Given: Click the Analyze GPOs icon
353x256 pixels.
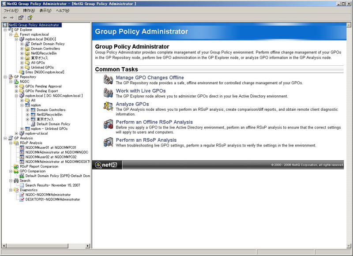Looking at the screenshot, I should coord(108,106).
